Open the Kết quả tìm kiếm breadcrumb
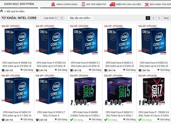The height and width of the screenshot is (123, 171). 15,11
